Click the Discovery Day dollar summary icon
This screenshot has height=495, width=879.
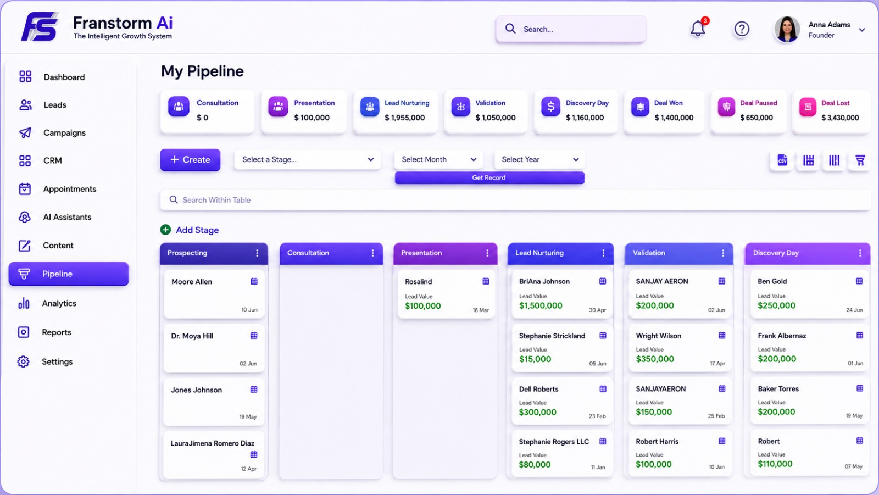pos(550,107)
